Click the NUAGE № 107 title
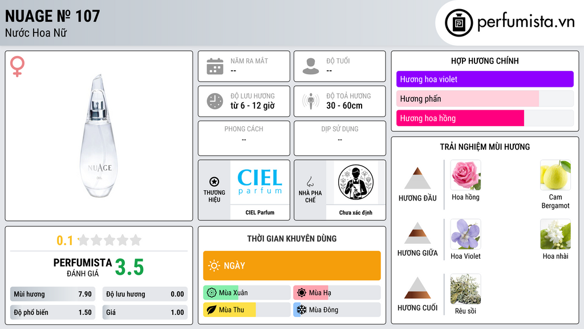This screenshot has width=584, height=329. pyautogui.click(x=52, y=16)
